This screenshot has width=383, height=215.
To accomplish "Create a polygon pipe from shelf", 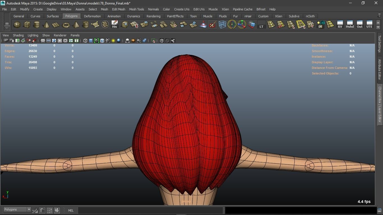I will pyautogui.click(x=86, y=25).
